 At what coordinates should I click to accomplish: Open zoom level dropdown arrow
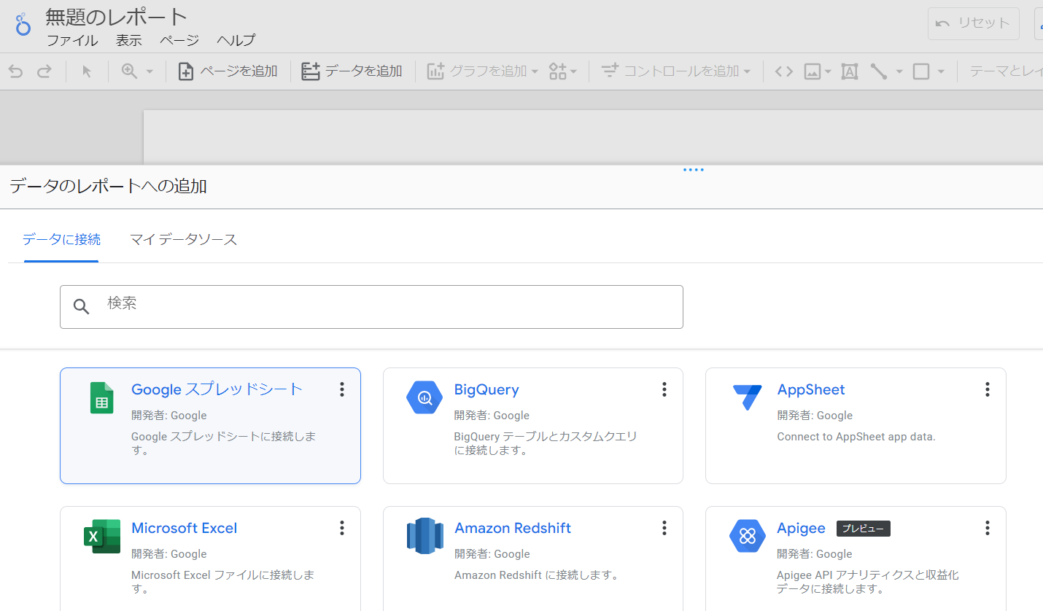[x=150, y=71]
